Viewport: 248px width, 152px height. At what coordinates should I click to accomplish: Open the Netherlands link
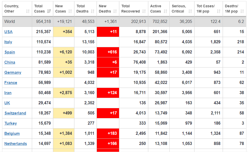coord(16,144)
